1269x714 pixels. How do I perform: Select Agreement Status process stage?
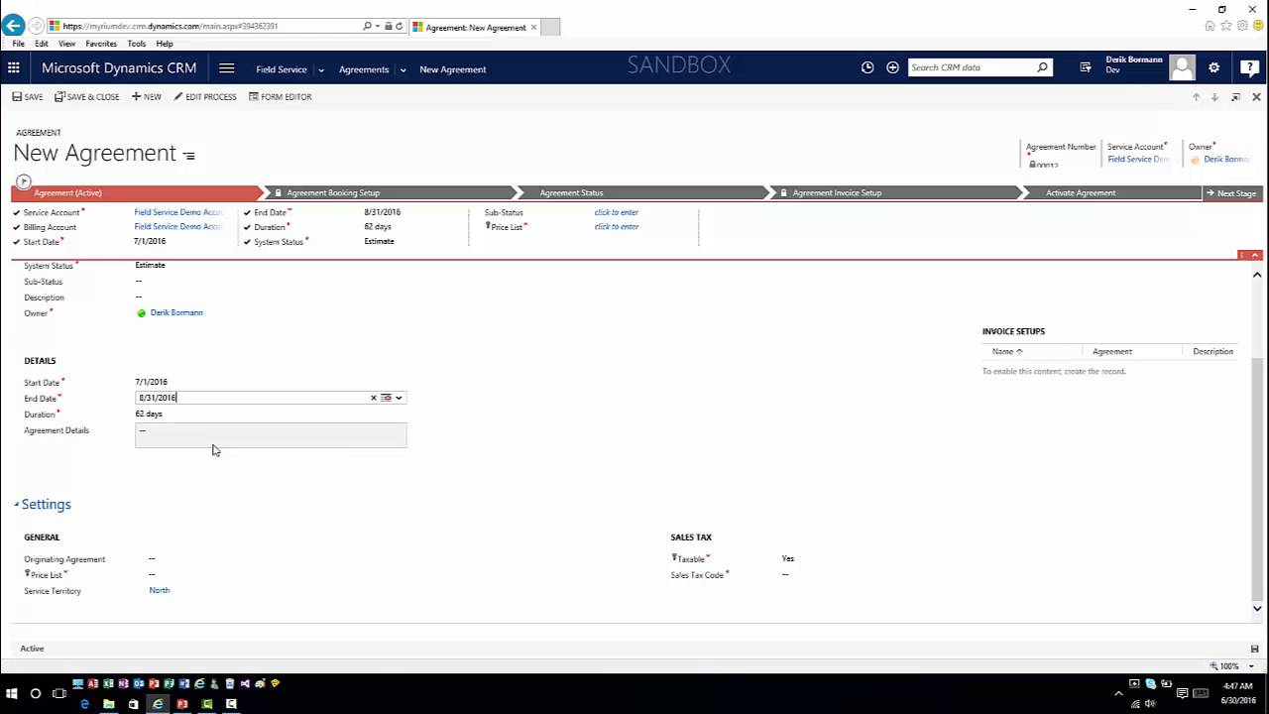click(644, 192)
